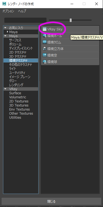
Task: Expand the Maya item under お気に入り
Action: click(8, 32)
